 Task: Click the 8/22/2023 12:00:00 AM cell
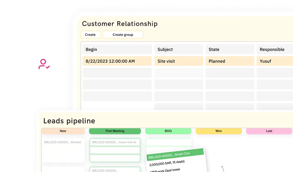(x=117, y=61)
